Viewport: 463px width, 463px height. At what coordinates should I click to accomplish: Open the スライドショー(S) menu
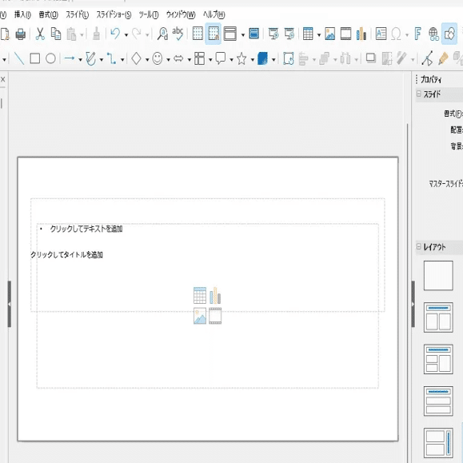(114, 14)
